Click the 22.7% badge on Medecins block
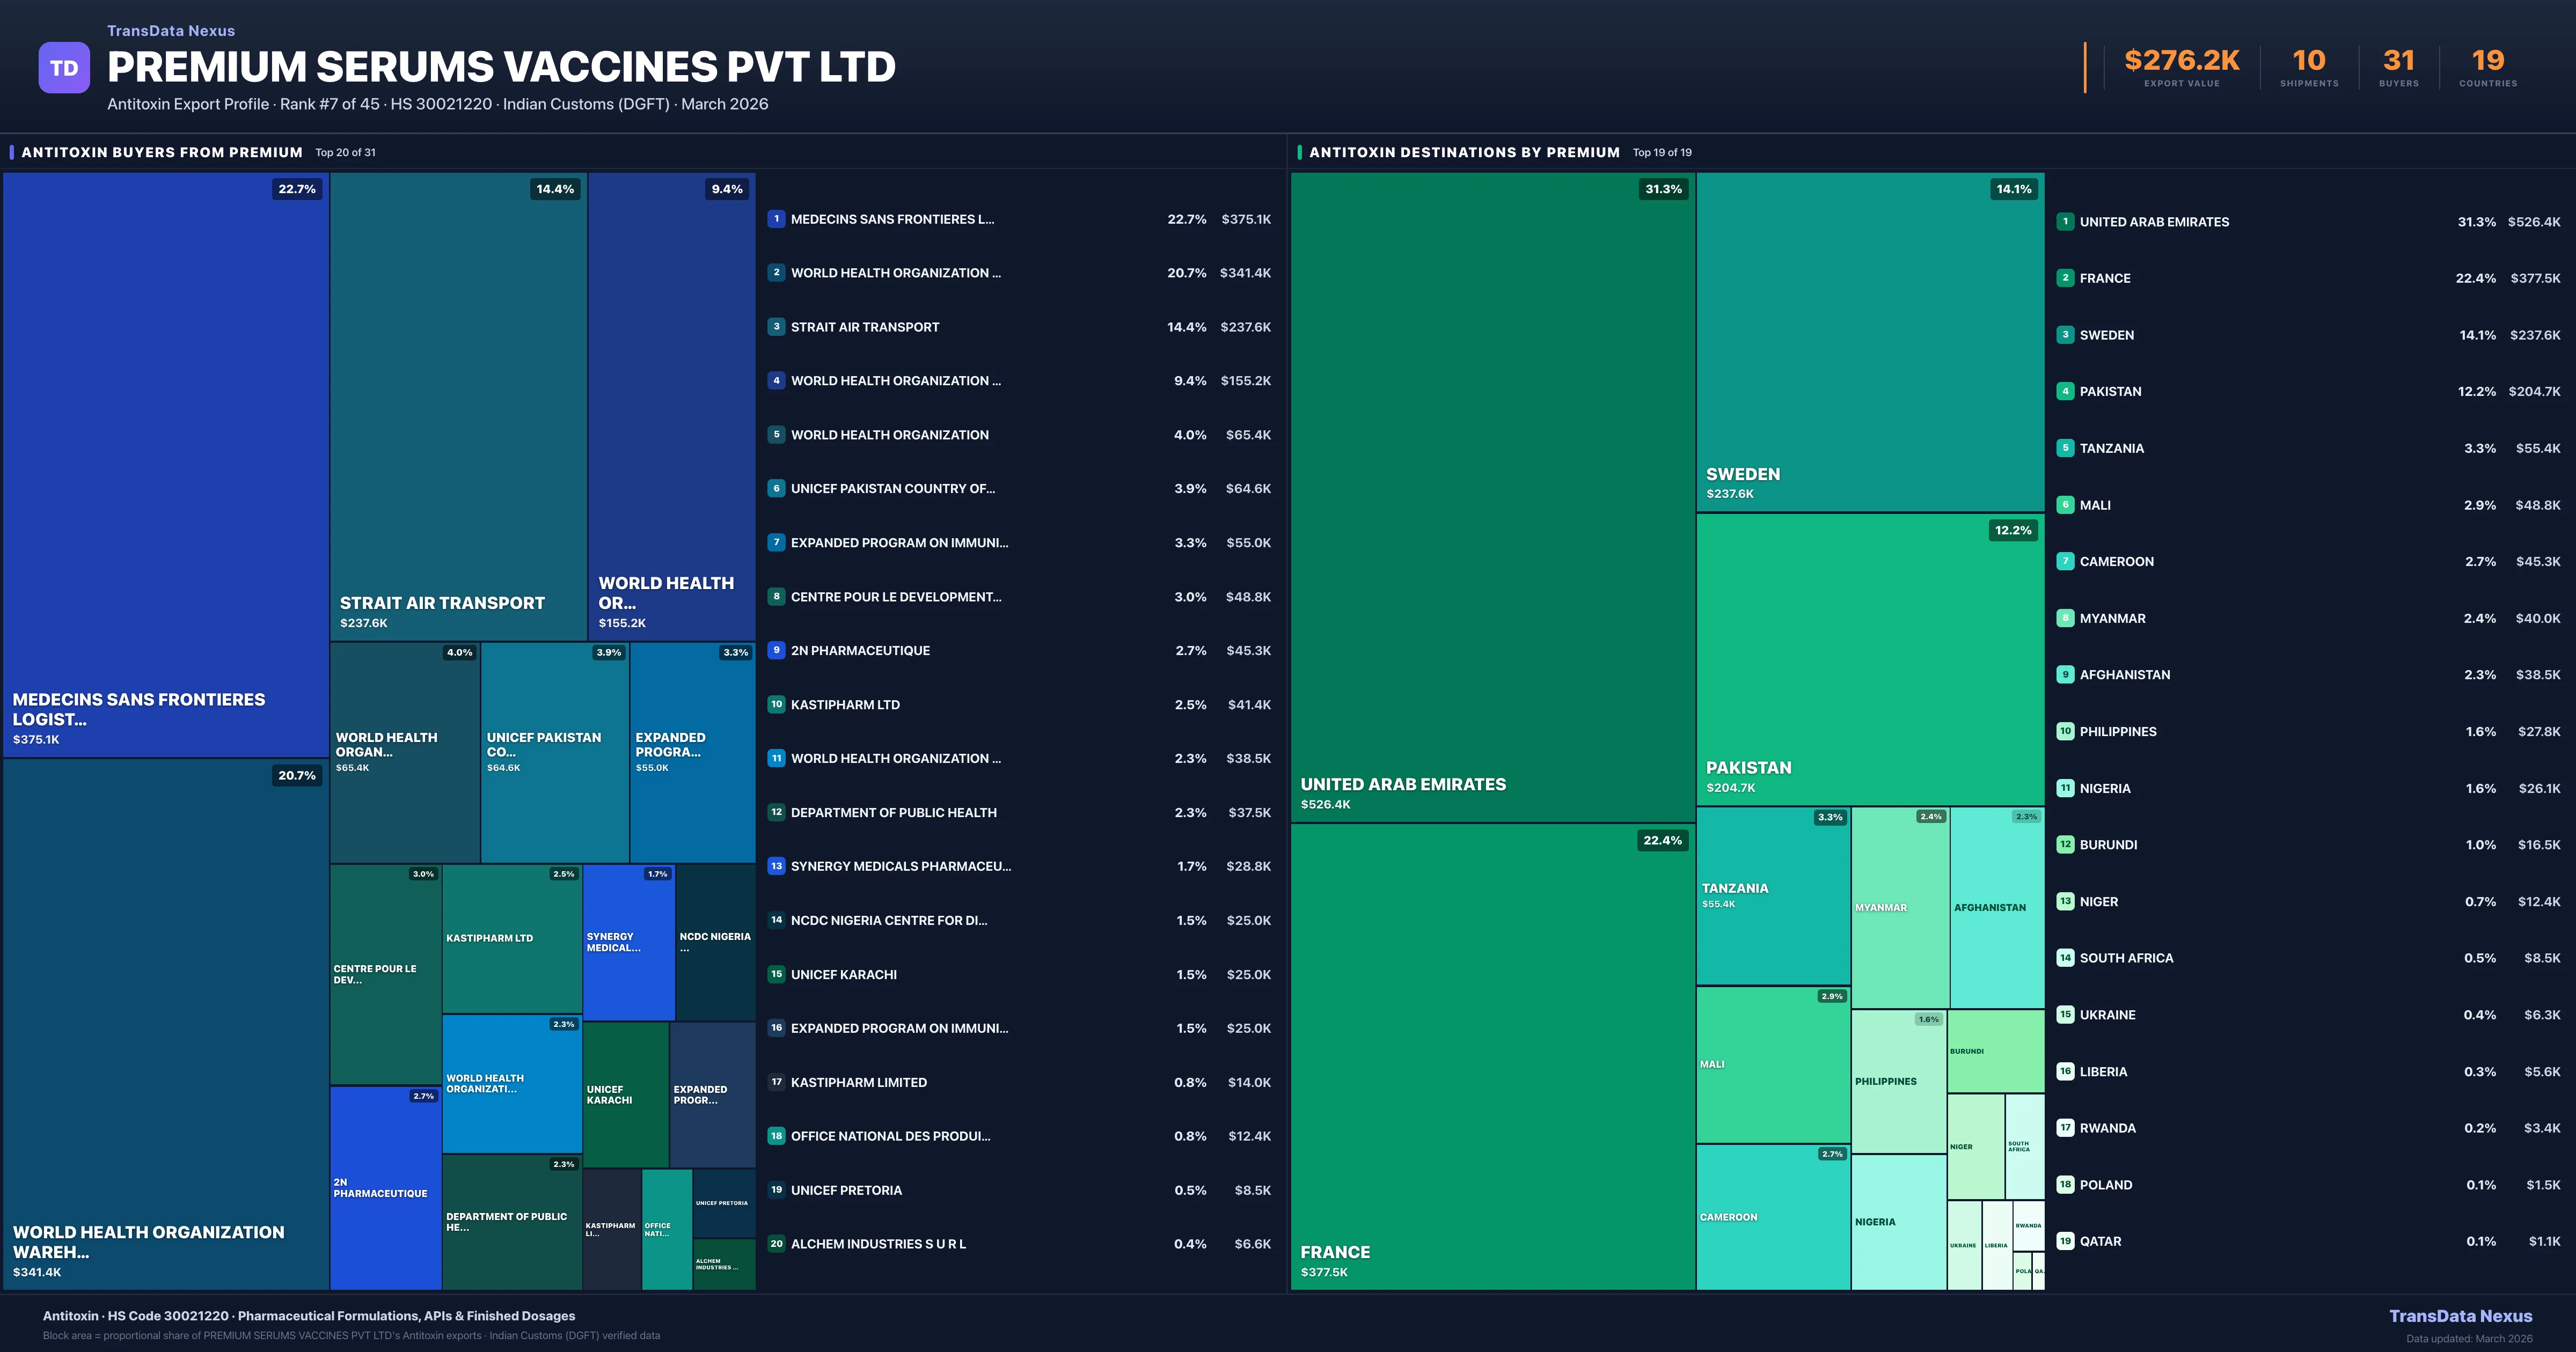Image resolution: width=2576 pixels, height=1352 pixels. [297, 189]
